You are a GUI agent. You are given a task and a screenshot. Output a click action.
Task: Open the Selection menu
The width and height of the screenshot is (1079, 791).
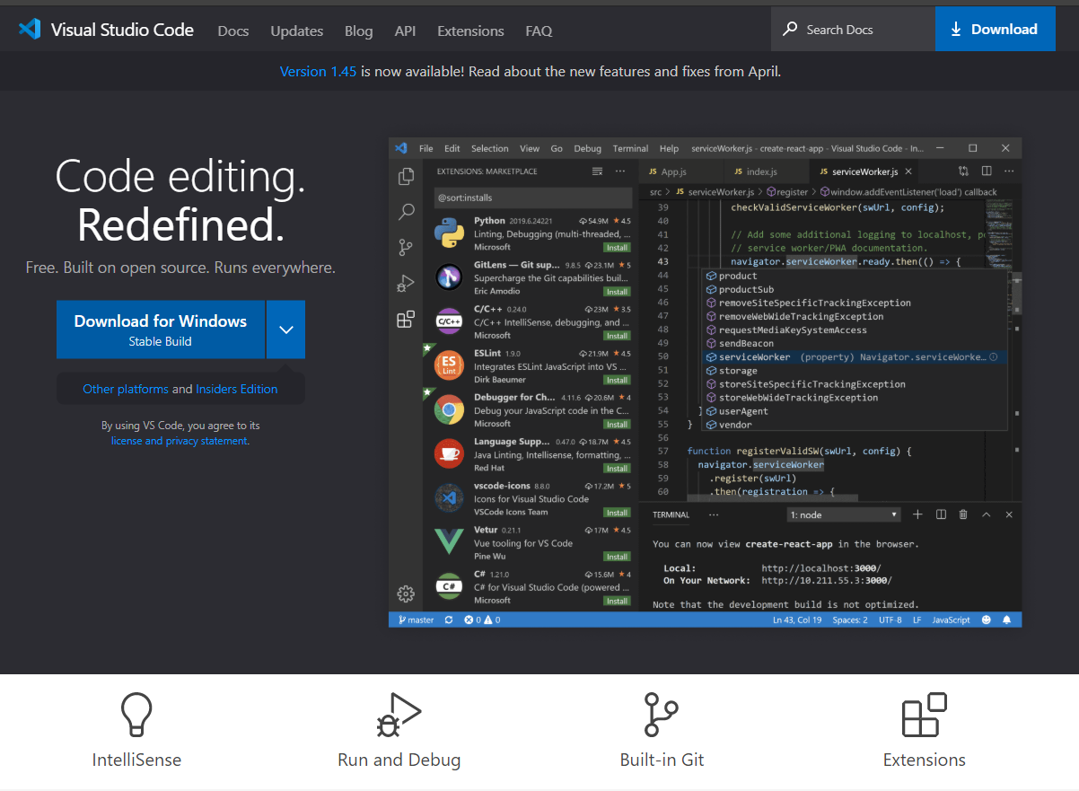click(x=489, y=148)
